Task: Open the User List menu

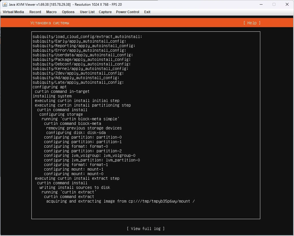Action: 87,12
